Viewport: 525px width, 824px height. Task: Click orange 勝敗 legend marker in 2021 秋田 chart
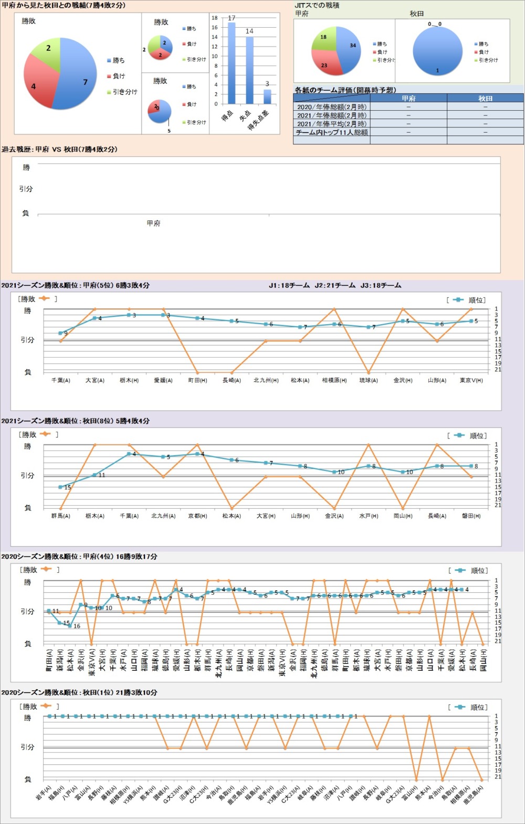coord(45,434)
